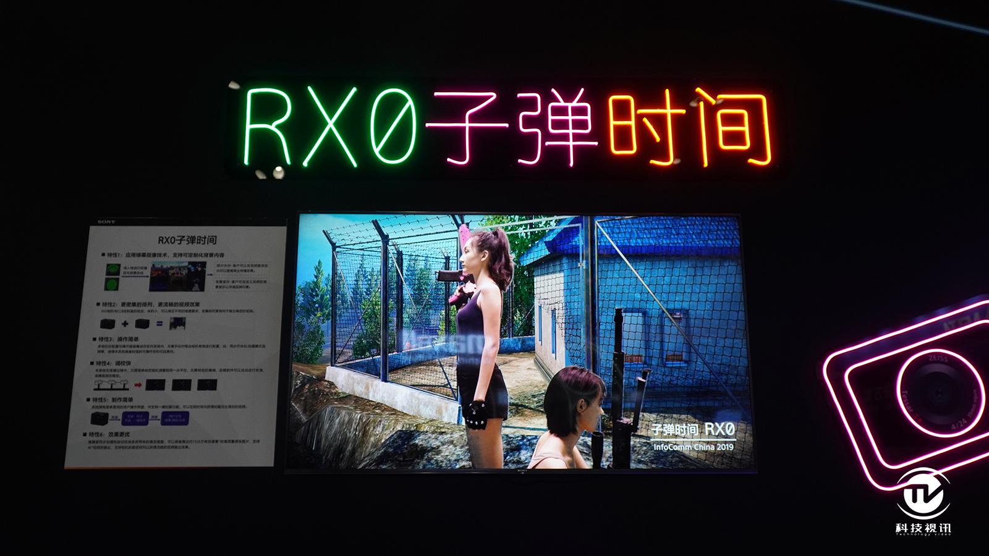Click the plus symbol between camera cubes
The image size is (989, 556).
(x=125, y=323)
